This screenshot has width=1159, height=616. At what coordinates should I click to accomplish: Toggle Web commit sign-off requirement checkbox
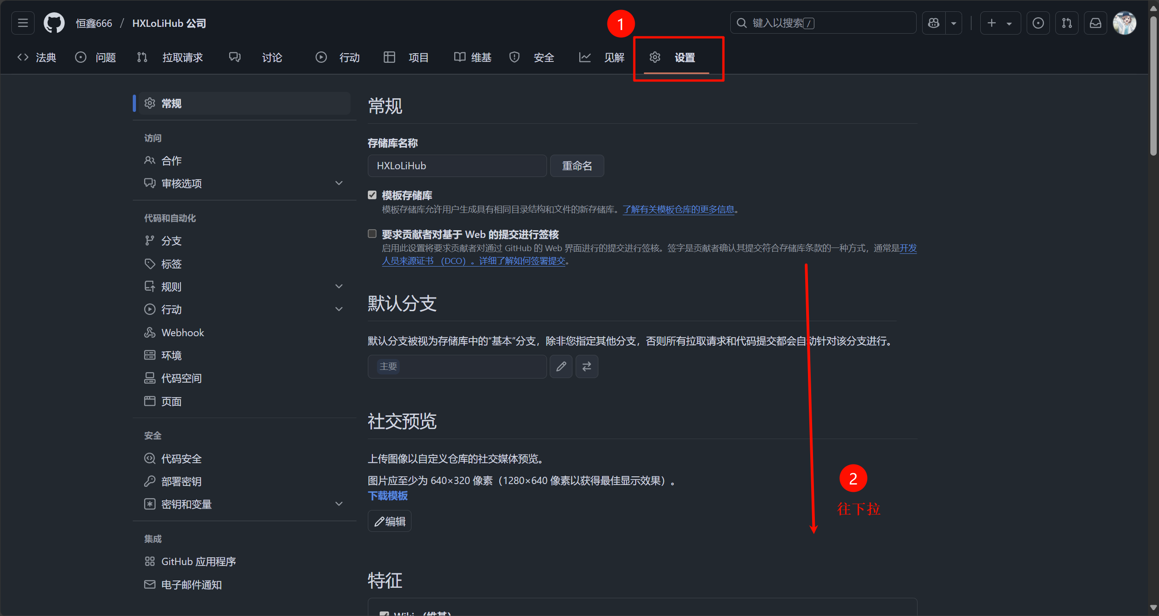coord(372,234)
